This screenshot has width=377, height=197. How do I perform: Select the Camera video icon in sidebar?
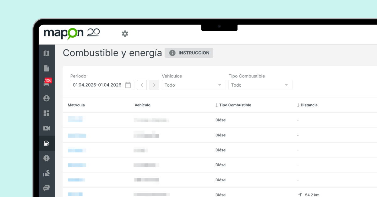point(46,128)
